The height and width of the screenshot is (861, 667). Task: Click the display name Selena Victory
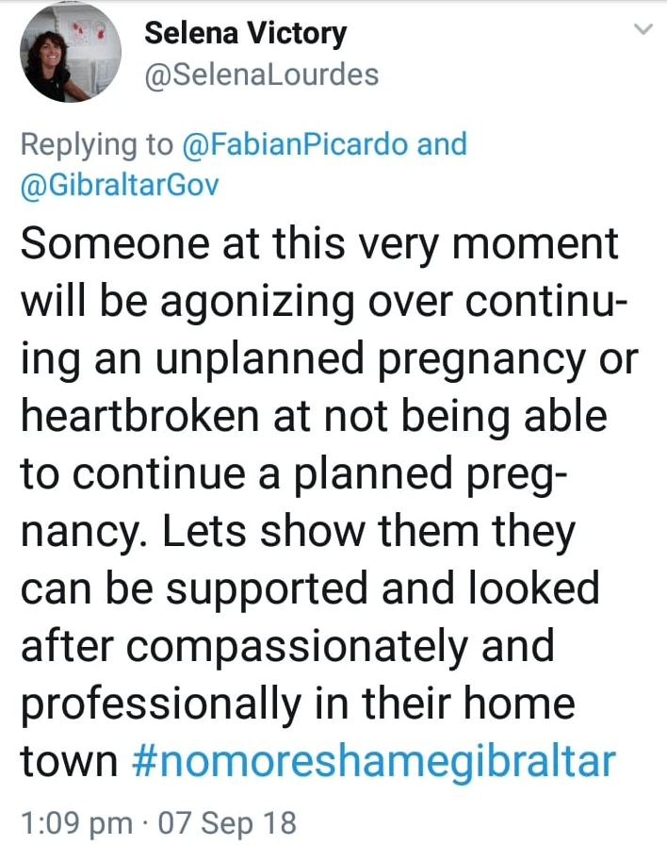coord(245,34)
